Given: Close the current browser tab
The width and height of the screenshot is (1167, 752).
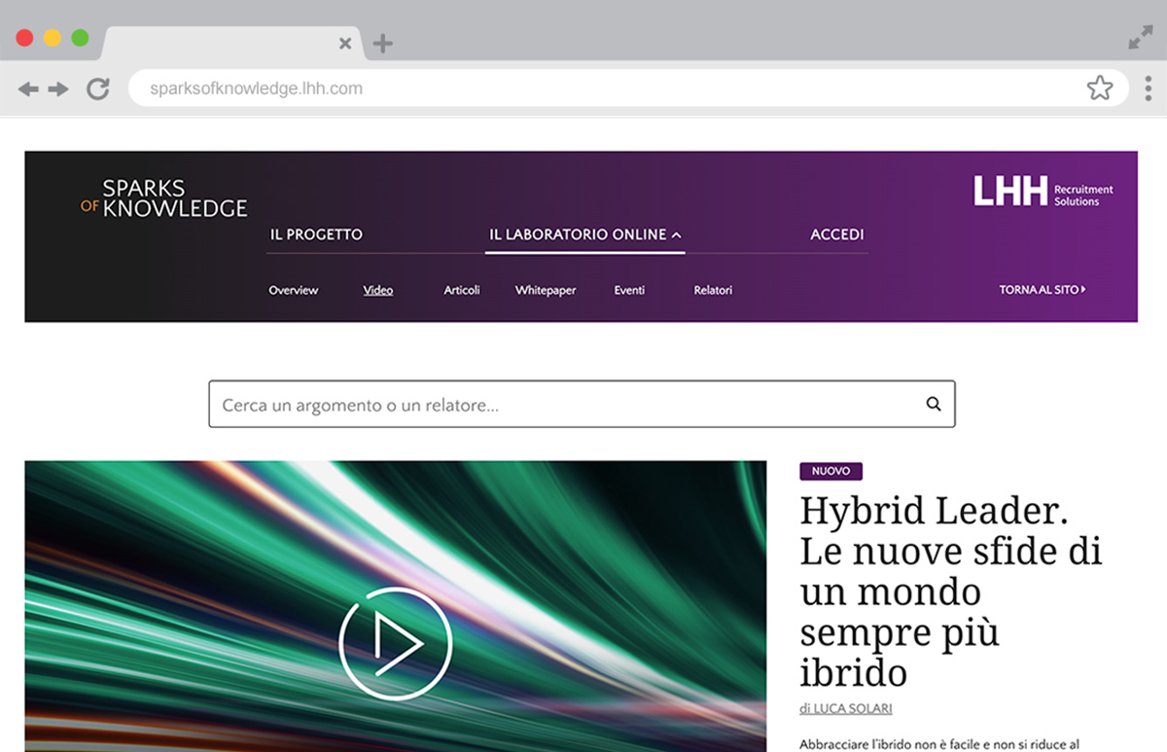Looking at the screenshot, I should 345,43.
